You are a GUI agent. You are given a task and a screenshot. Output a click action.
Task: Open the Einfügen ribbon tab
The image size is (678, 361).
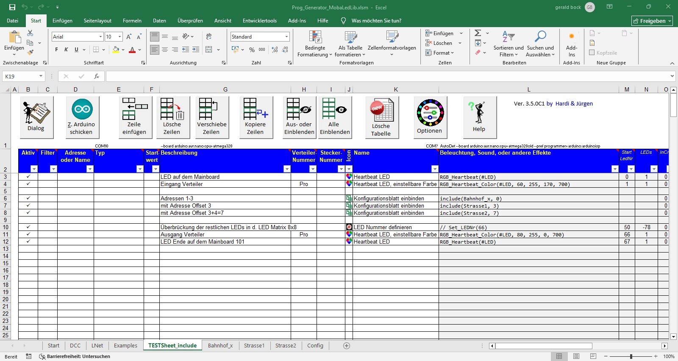tap(62, 21)
